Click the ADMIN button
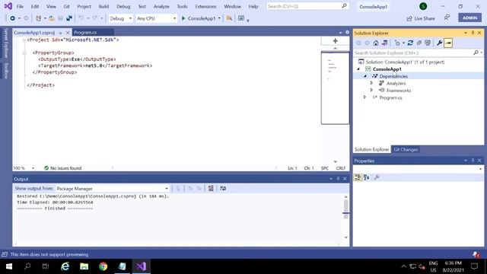The width and height of the screenshot is (487, 274). 469,18
